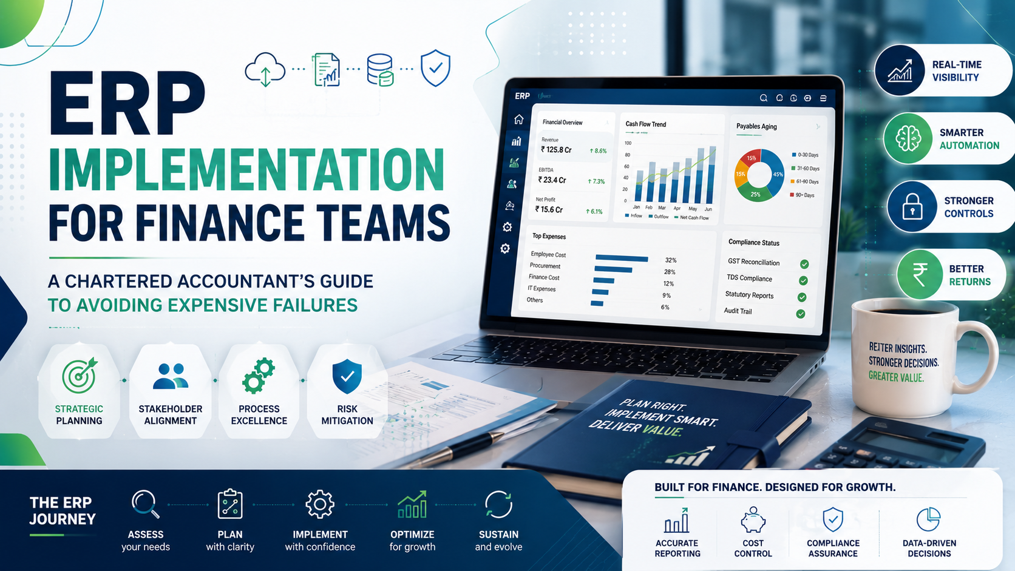Viewport: 1015px width, 571px height.
Task: Open the green trend chart sidebar icon
Action: pos(514,163)
